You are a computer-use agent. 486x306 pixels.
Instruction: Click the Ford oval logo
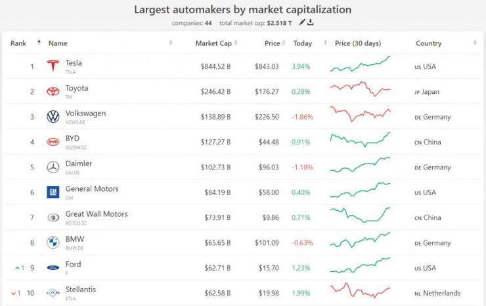[53, 268]
